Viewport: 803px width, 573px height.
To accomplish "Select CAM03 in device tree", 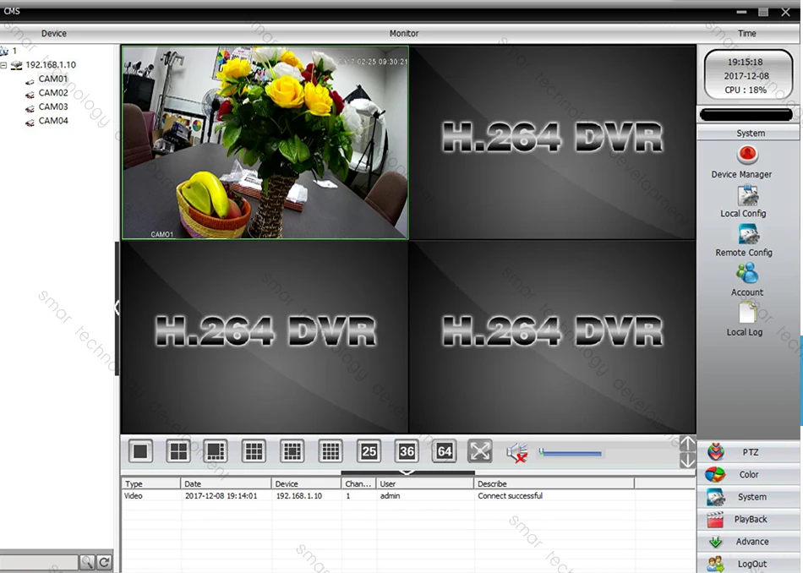I will pyautogui.click(x=53, y=106).
